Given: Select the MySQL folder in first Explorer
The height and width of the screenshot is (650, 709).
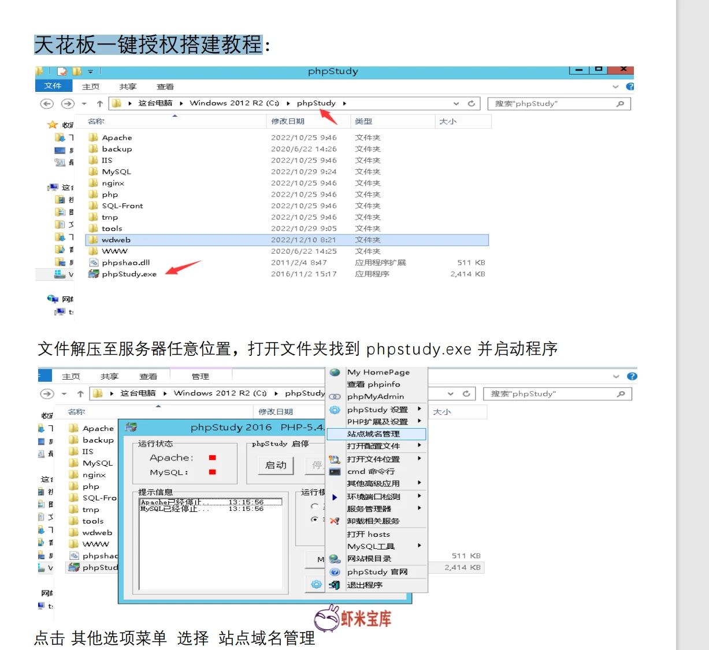Looking at the screenshot, I should [116, 172].
